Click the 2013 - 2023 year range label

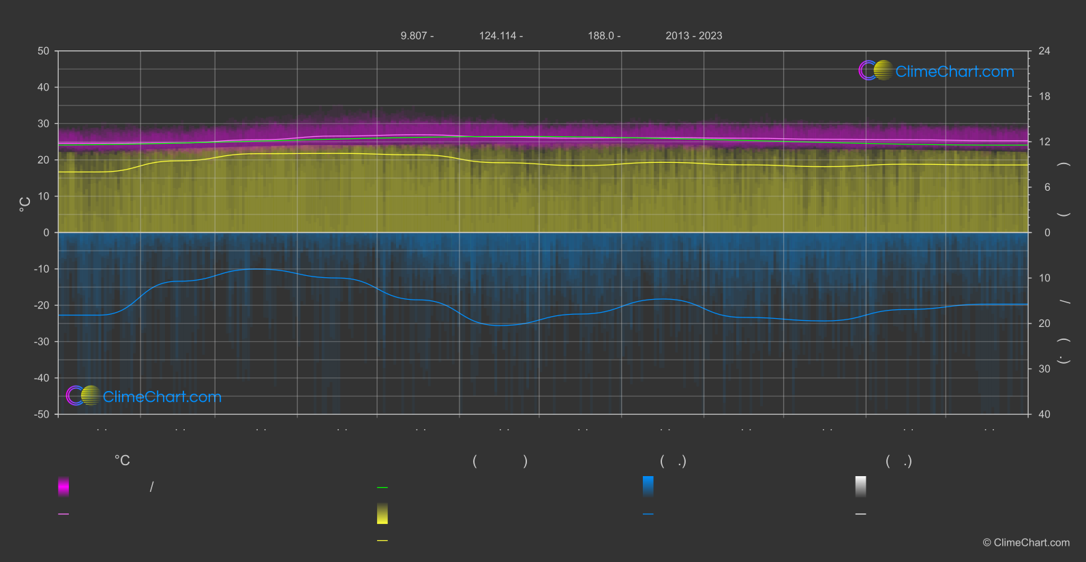click(x=694, y=35)
